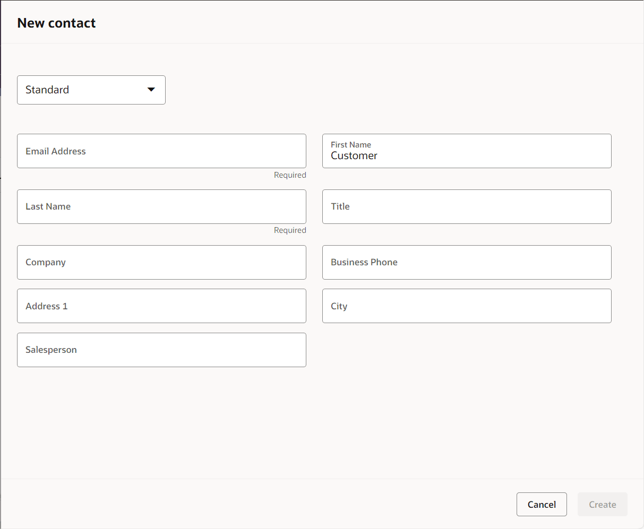Click into the City field
The width and height of the screenshot is (644, 529).
click(x=467, y=306)
